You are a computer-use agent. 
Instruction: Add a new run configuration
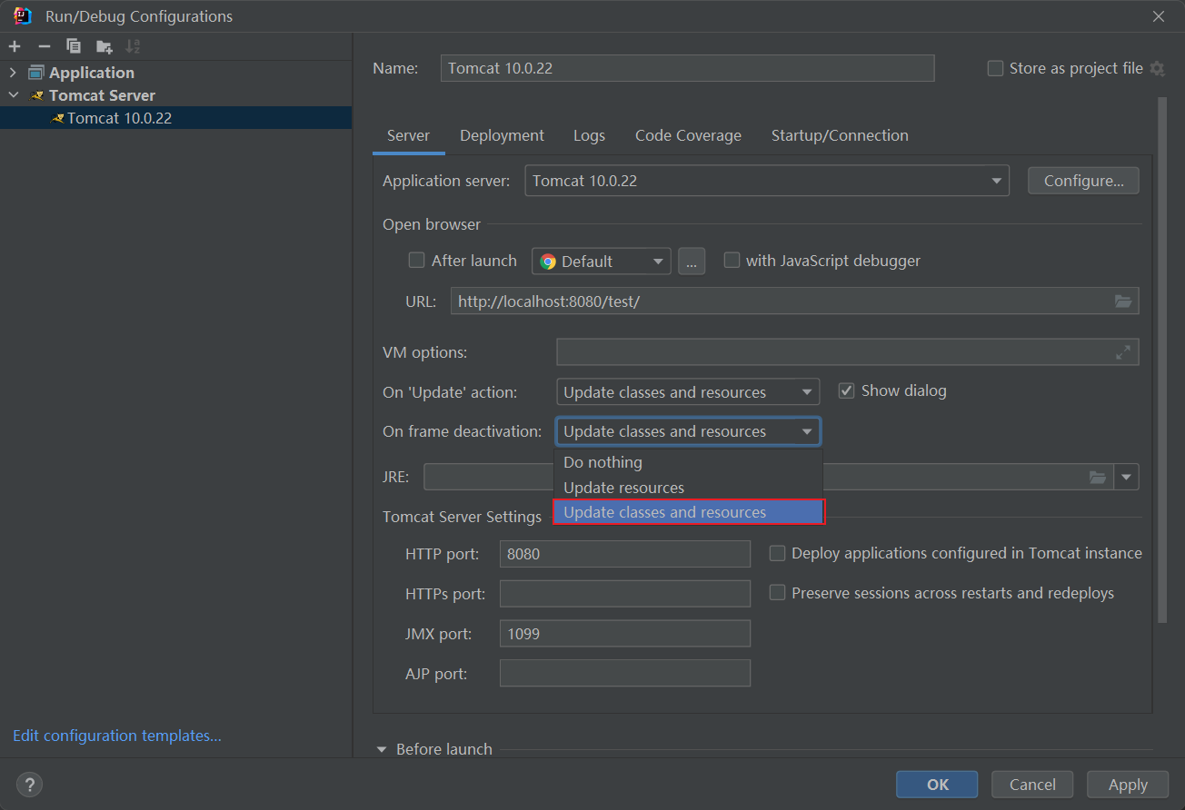pos(15,46)
